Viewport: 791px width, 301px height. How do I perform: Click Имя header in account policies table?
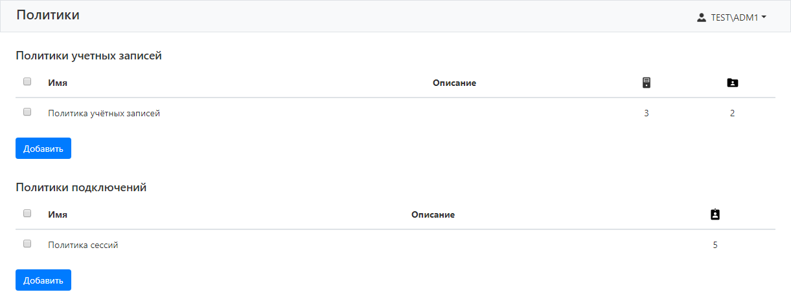[58, 83]
